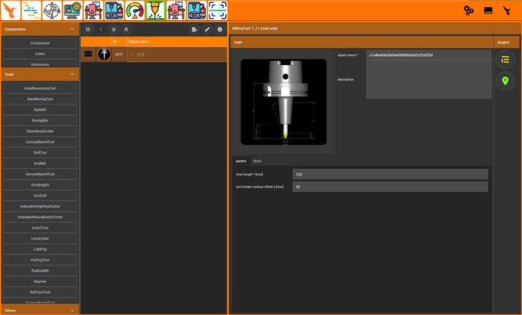
Task: Click the (MT) cell in row 1_11
Action: click(x=119, y=54)
